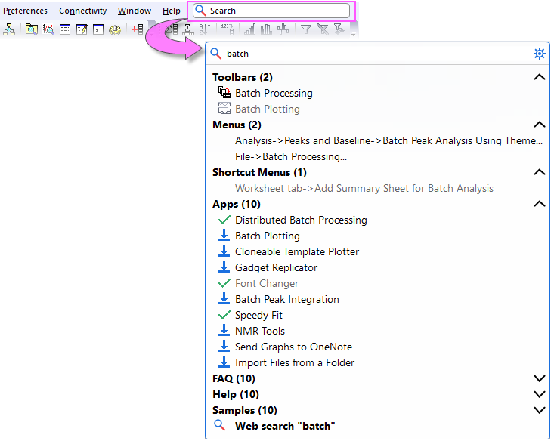The image size is (551, 441).
Task: Click download arrow beside Cloneable Template Plotter
Action: tap(224, 251)
